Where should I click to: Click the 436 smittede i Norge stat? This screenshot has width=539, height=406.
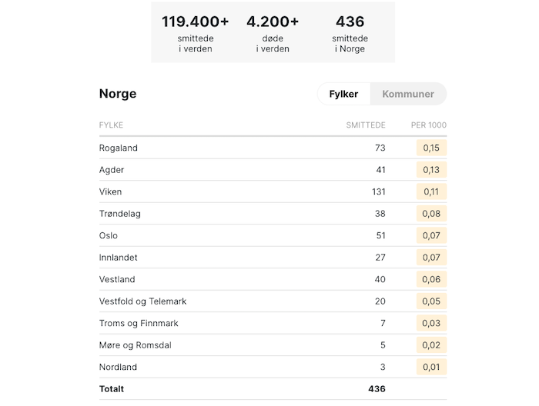click(350, 34)
